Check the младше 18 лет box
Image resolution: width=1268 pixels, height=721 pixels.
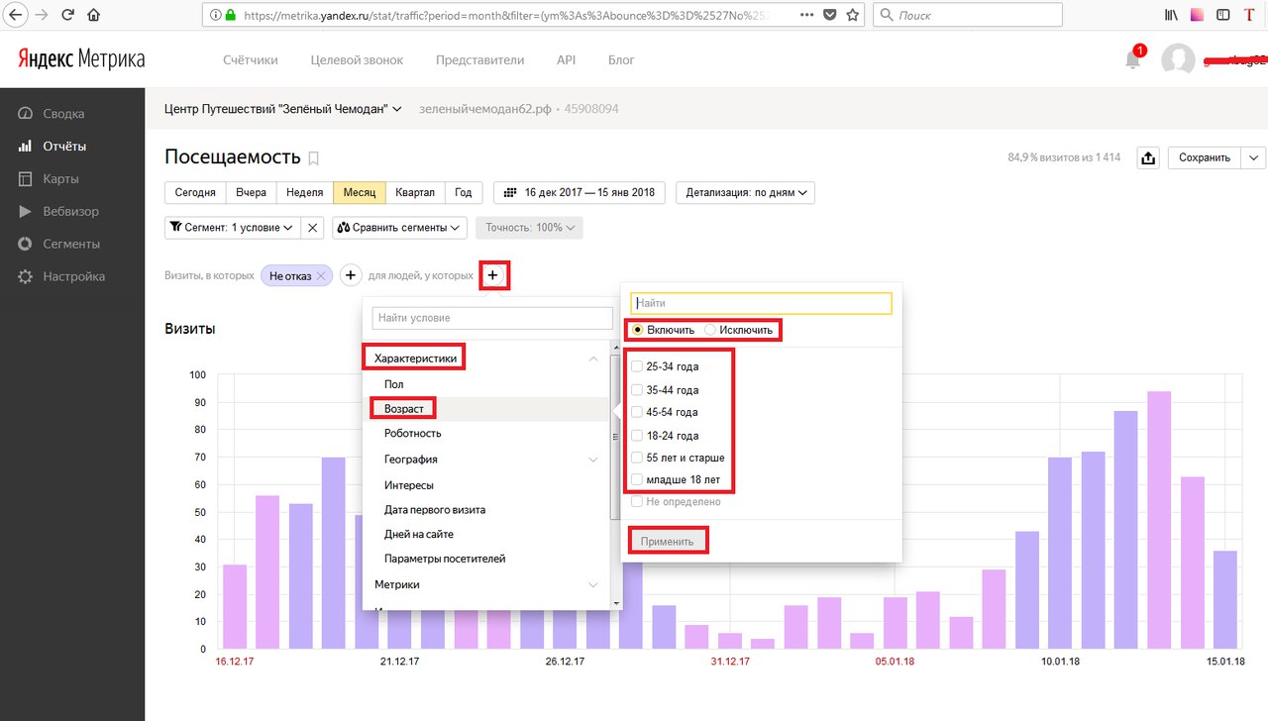tap(637, 480)
